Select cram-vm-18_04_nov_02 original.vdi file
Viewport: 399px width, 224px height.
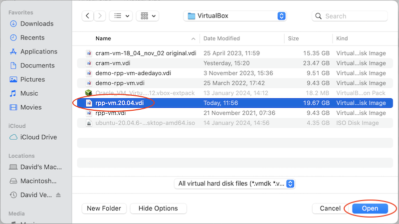(235, 53)
